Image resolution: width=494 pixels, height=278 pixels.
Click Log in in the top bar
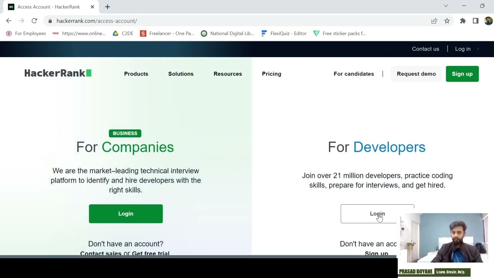coord(463,49)
